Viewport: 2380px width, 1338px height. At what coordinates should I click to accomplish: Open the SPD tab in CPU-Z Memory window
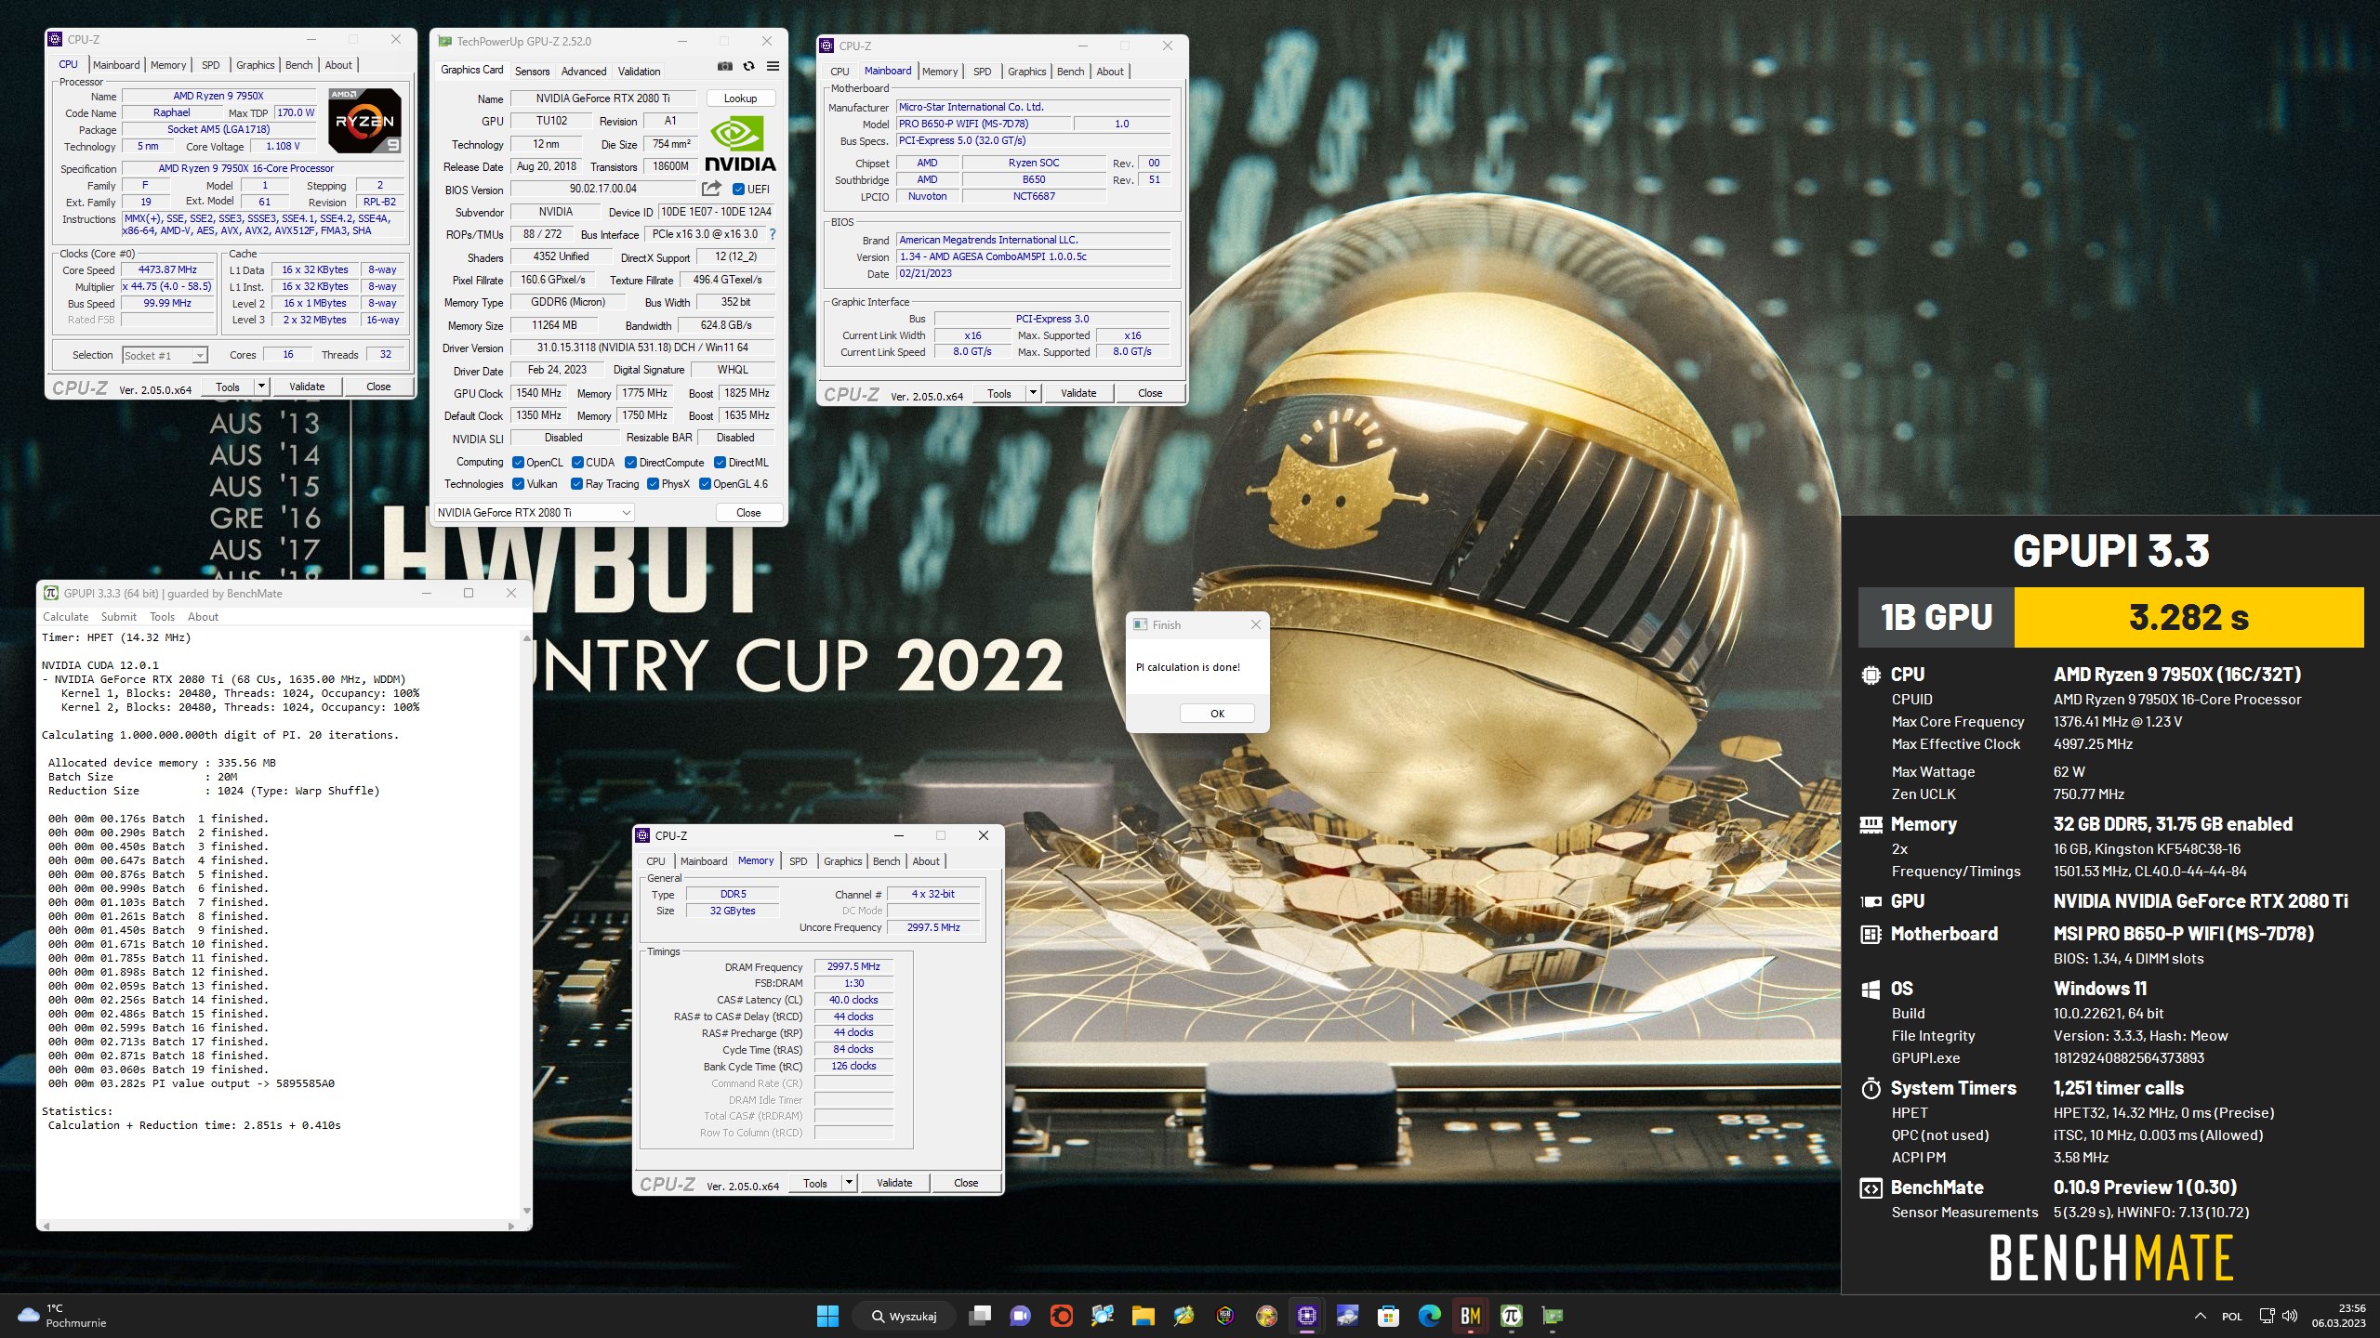click(799, 861)
